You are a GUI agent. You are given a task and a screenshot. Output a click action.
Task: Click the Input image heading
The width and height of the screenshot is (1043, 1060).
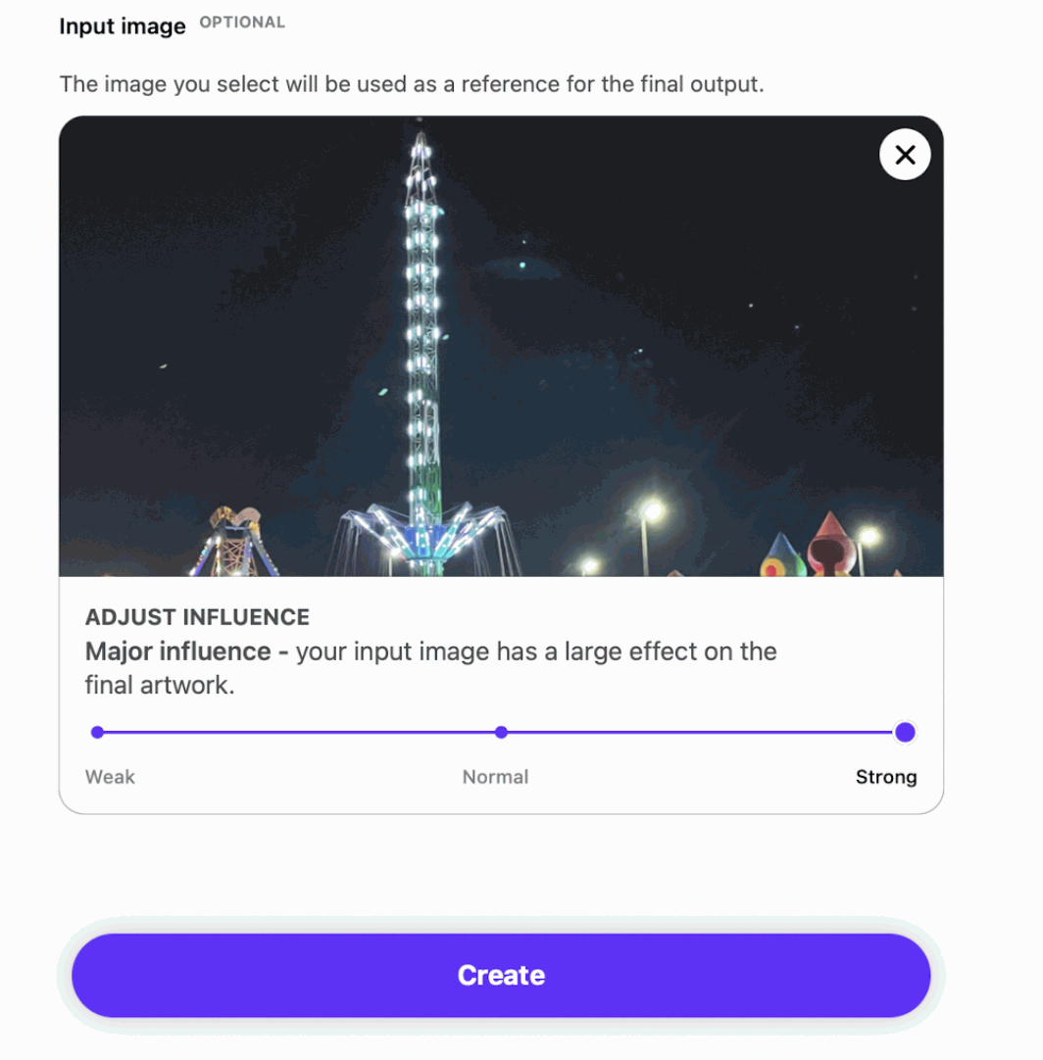pos(123,26)
